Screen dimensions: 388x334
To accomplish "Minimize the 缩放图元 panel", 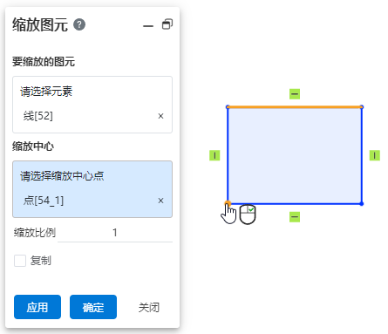I will pos(148,26).
